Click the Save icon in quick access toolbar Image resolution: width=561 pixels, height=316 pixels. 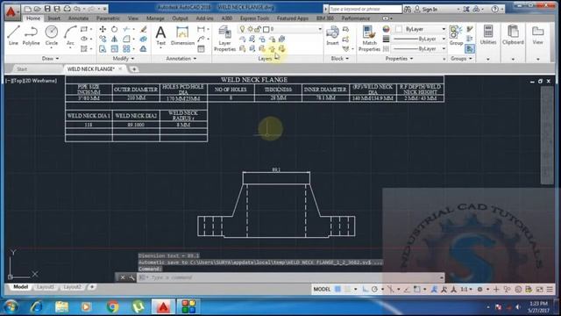coord(47,9)
